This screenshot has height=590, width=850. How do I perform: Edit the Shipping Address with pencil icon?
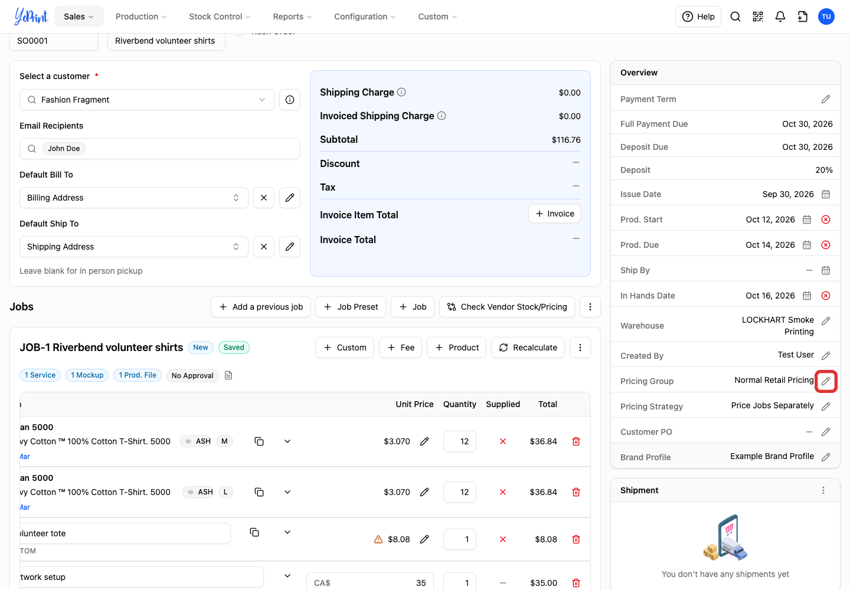(x=290, y=247)
